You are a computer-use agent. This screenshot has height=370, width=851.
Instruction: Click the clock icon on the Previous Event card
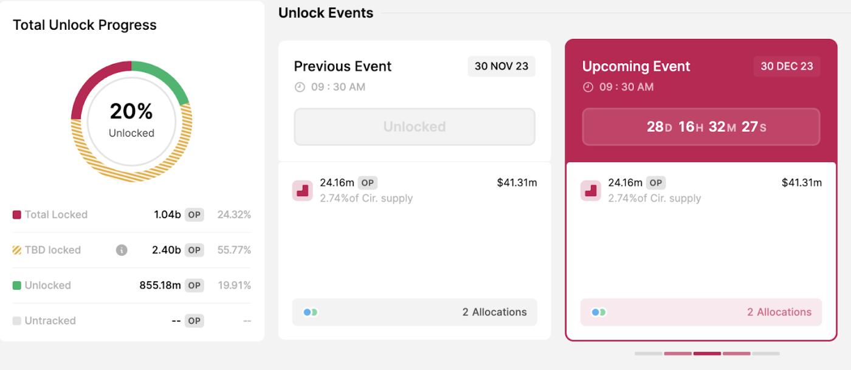[x=299, y=86]
